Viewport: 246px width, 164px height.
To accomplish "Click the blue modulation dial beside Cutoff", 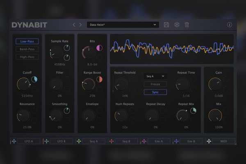I will (34, 80).
